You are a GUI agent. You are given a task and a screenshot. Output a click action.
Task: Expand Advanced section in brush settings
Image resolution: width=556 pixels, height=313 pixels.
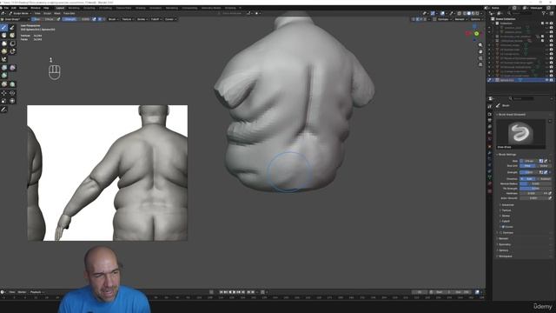507,205
